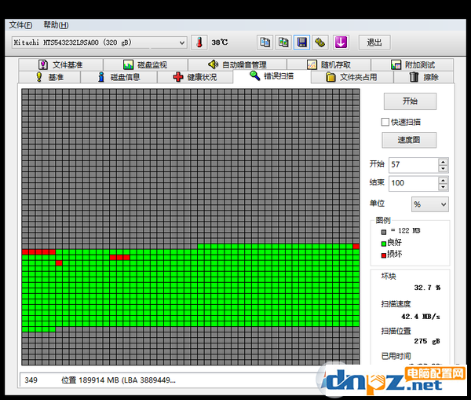Click the purple down-arrow minimize-to-tray icon
This screenshot has height=400, width=471.
coord(341,42)
